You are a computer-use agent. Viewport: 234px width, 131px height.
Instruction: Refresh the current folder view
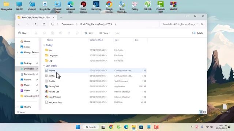tap(44, 24)
